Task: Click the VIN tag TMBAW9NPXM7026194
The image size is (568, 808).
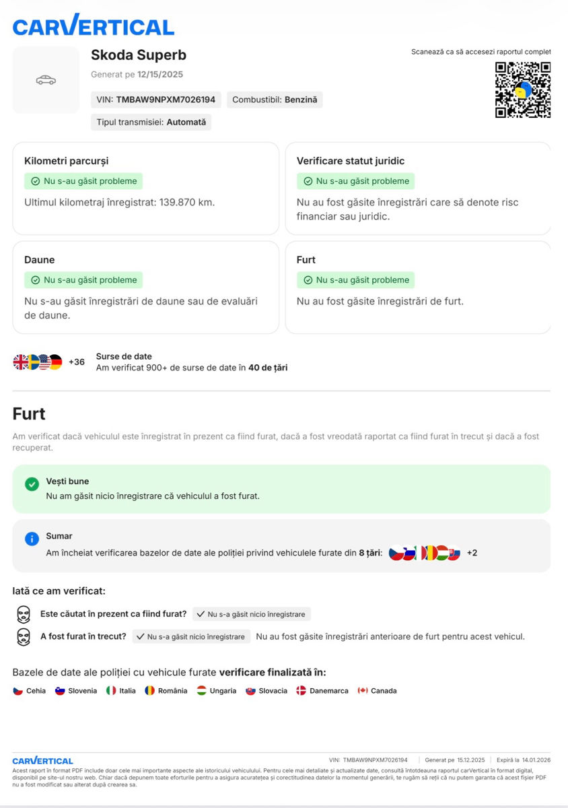Action: 156,100
